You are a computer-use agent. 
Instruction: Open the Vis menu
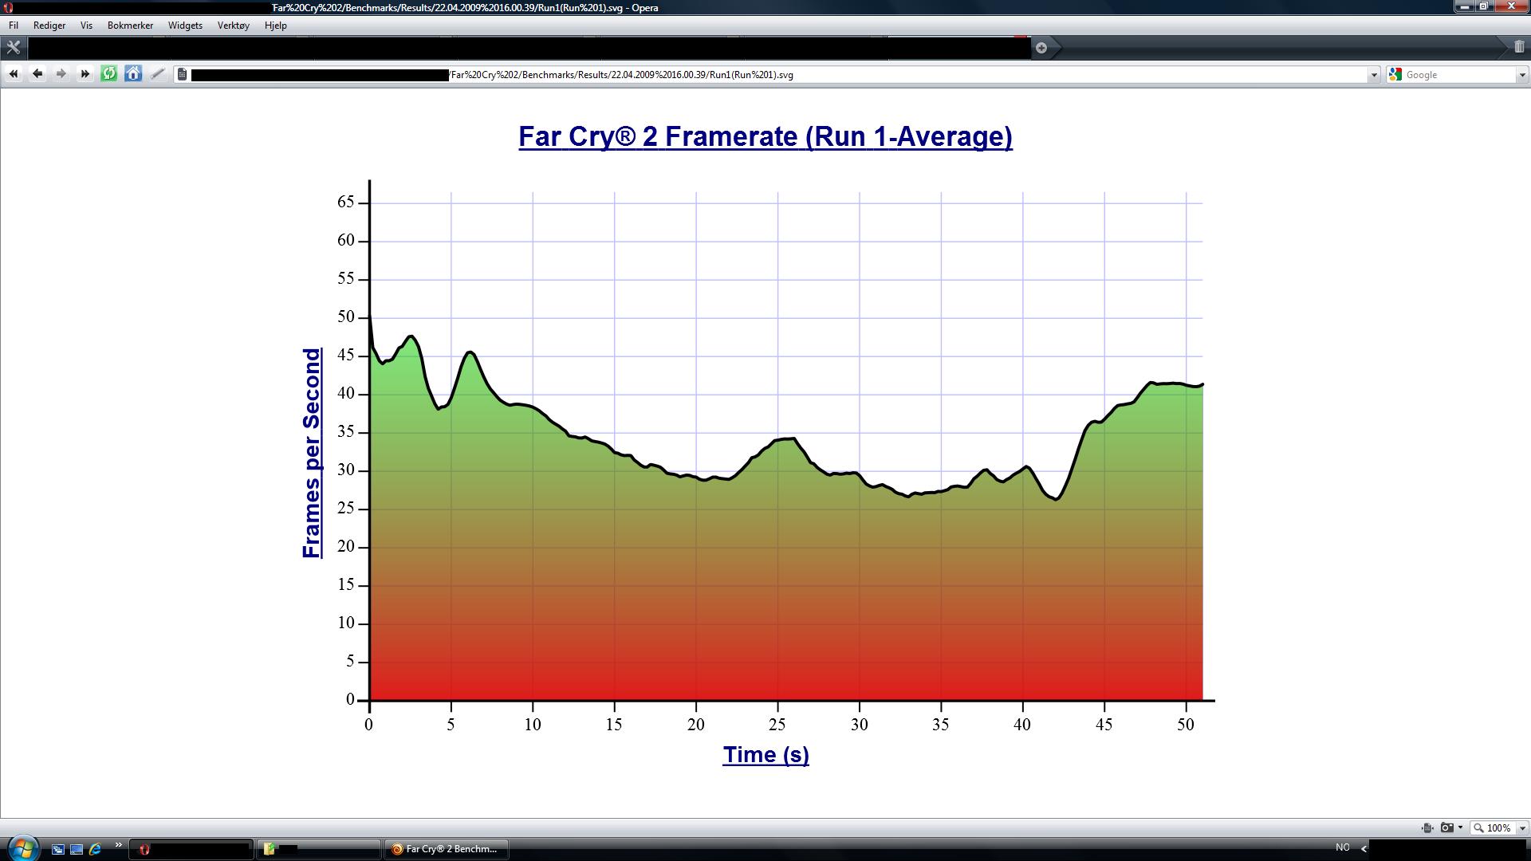86,26
